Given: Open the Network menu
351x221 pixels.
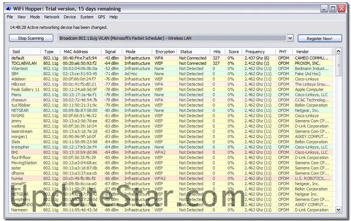Looking at the screenshot, I should 52,17.
